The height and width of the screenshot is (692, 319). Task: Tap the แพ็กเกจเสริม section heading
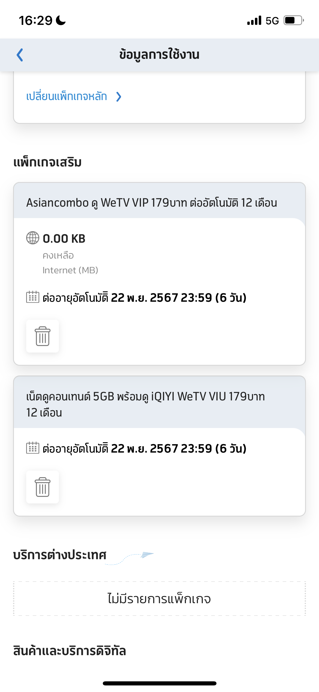click(x=47, y=162)
